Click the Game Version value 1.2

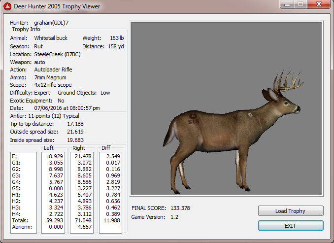point(174,217)
